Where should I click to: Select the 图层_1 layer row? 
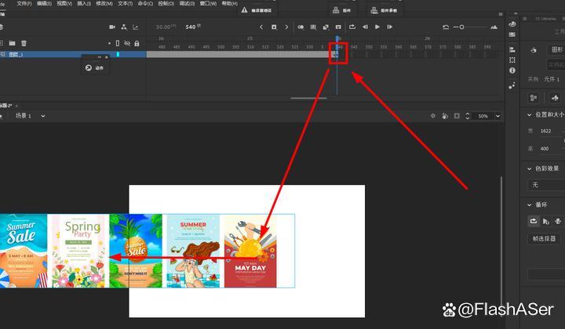pyautogui.click(x=73, y=54)
